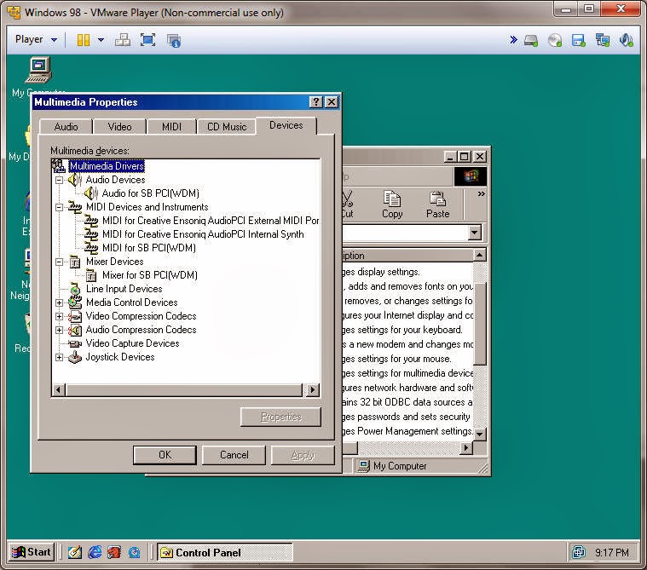Viewport: 647px width, 570px height.
Task: Select Video Capture Devices text
Action: pos(132,343)
